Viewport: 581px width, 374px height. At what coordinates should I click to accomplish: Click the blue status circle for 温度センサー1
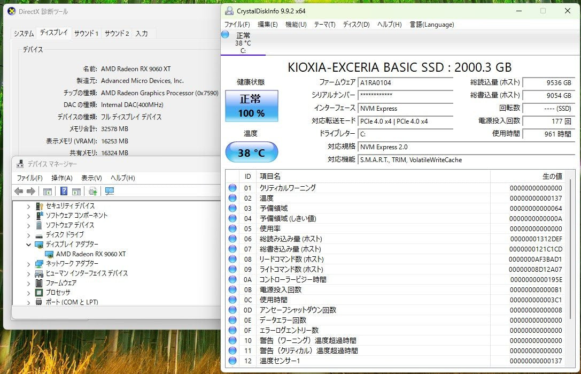[233, 361]
